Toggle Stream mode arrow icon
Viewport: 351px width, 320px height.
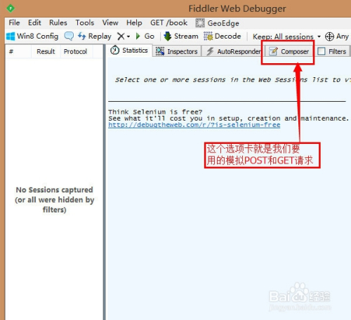167,36
